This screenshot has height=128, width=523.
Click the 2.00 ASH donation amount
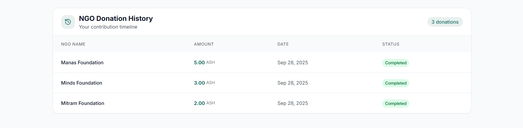coord(204,103)
